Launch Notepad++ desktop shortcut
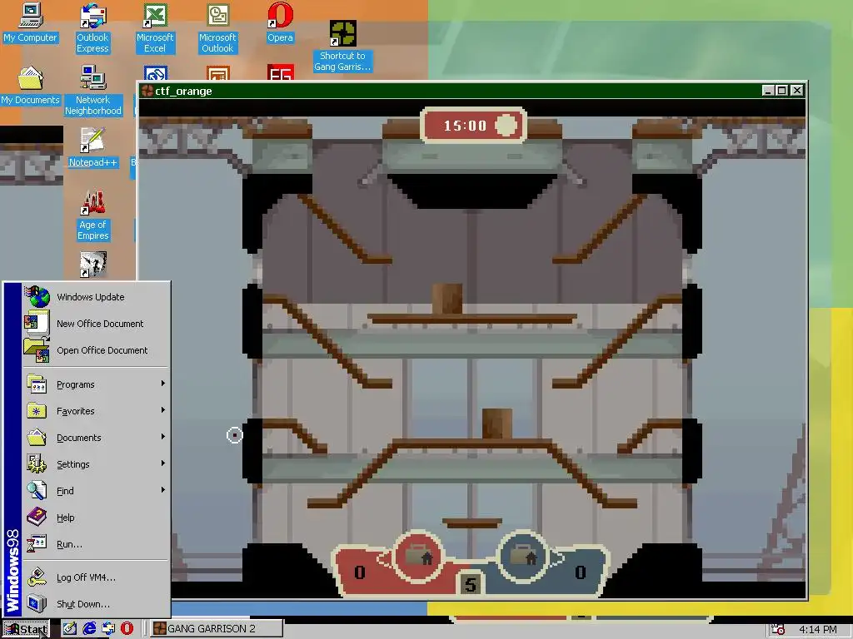Image resolution: width=853 pixels, height=639 pixels. 93,147
